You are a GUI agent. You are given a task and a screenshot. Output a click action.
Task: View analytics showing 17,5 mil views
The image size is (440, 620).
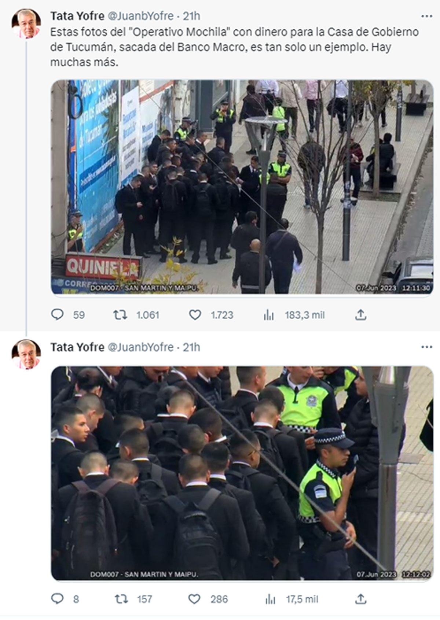(270, 599)
